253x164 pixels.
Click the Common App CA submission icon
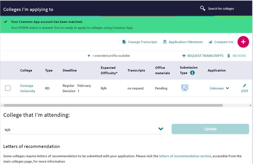(185, 88)
